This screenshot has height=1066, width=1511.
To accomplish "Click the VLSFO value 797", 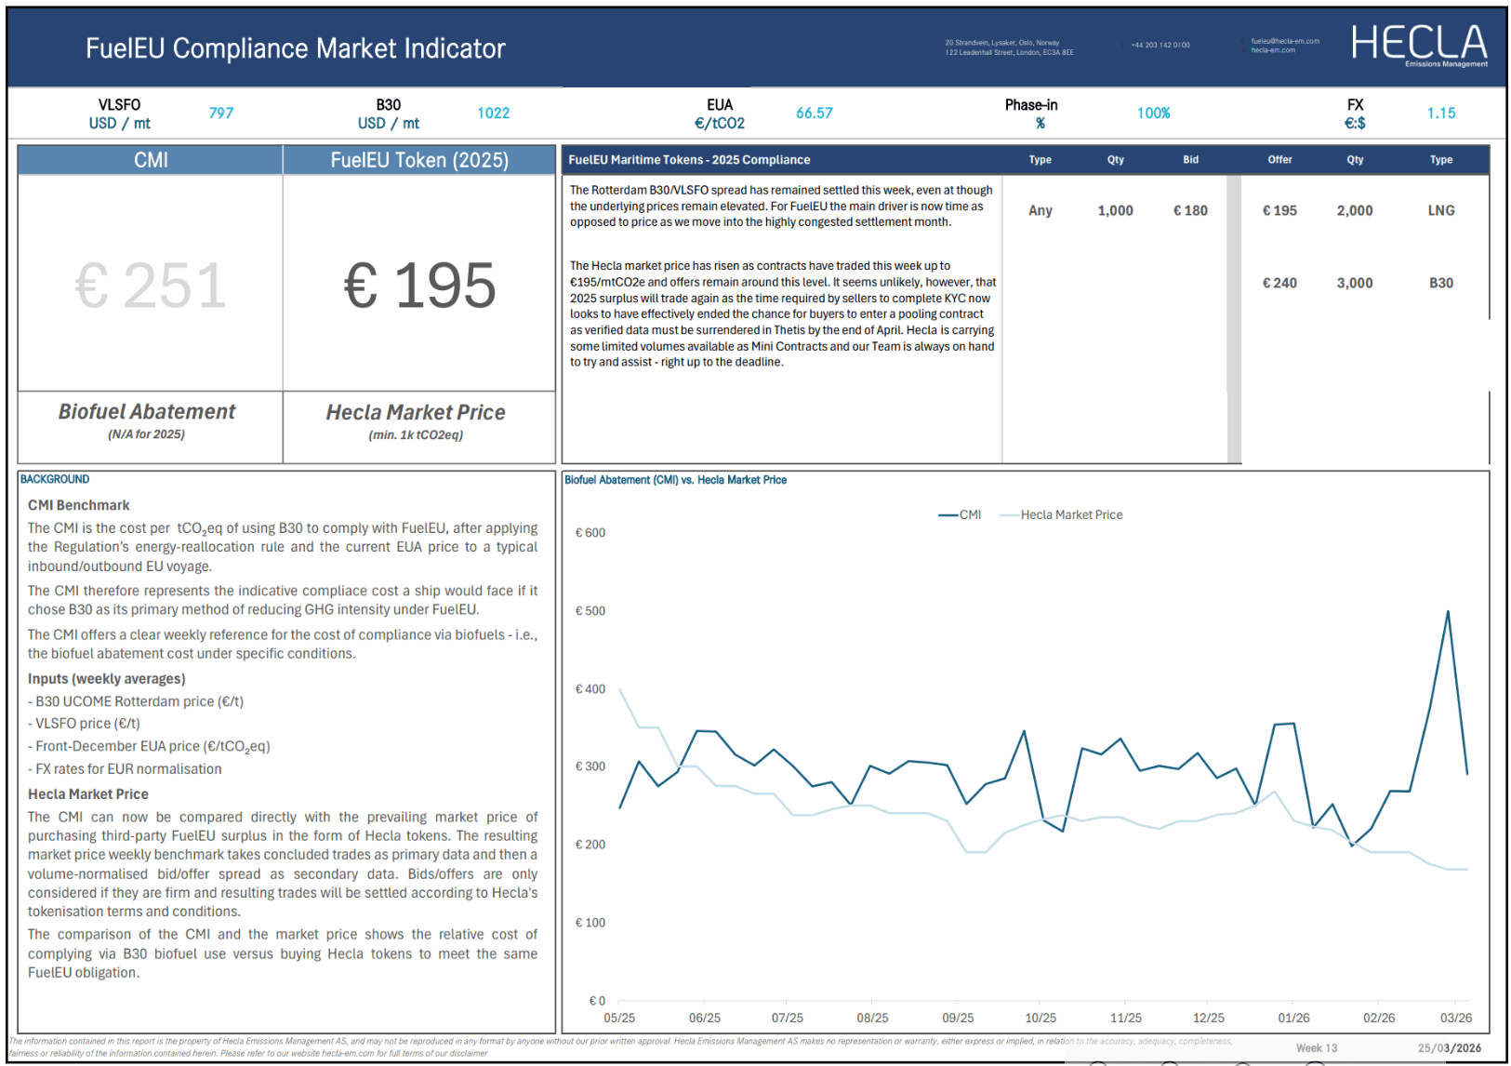I will pos(221,113).
